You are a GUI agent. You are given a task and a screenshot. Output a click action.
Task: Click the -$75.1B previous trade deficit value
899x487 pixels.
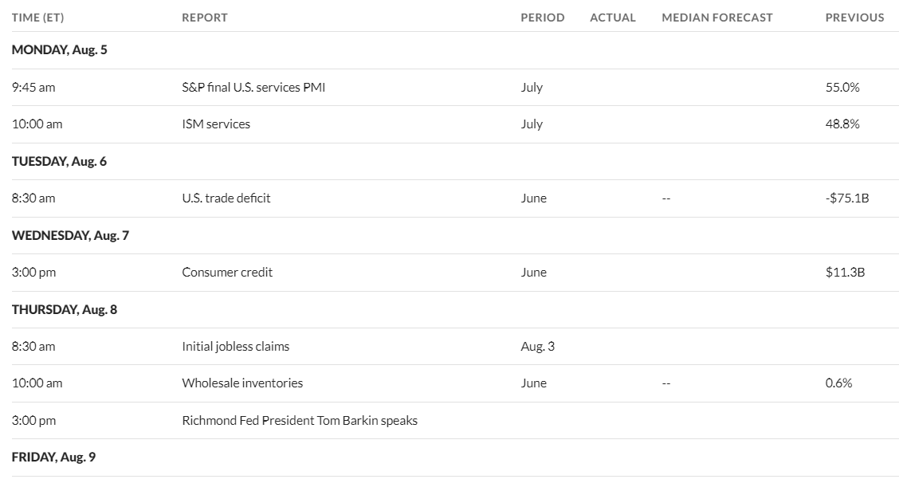[x=847, y=198]
